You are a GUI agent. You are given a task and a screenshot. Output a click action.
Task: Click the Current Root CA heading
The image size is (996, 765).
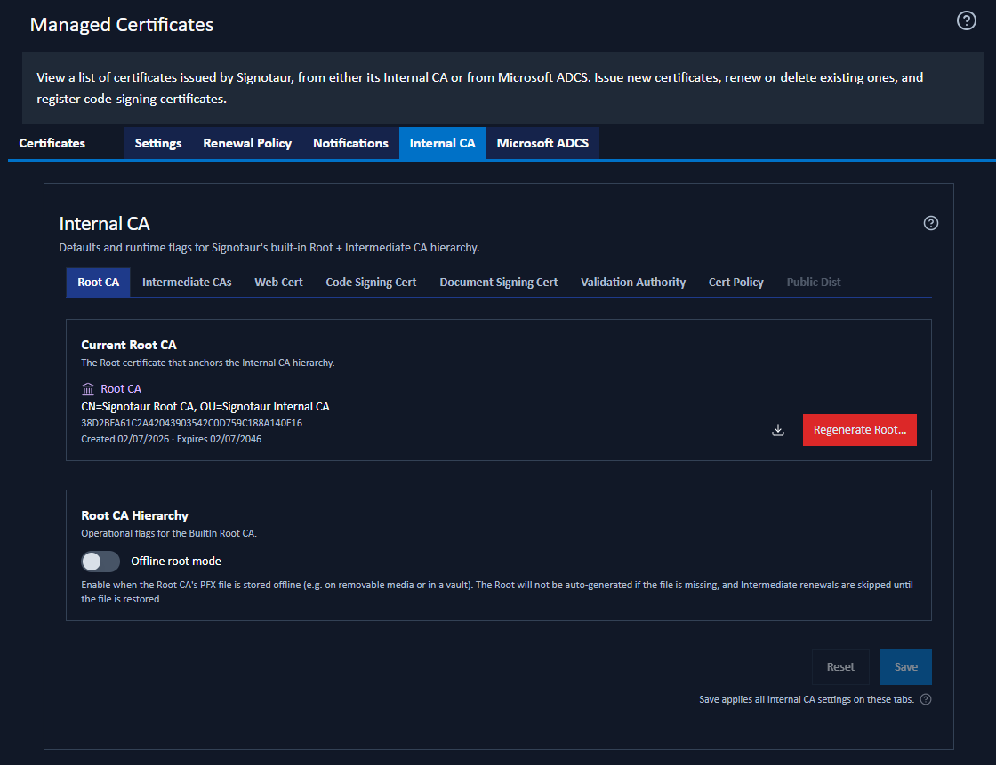(128, 345)
